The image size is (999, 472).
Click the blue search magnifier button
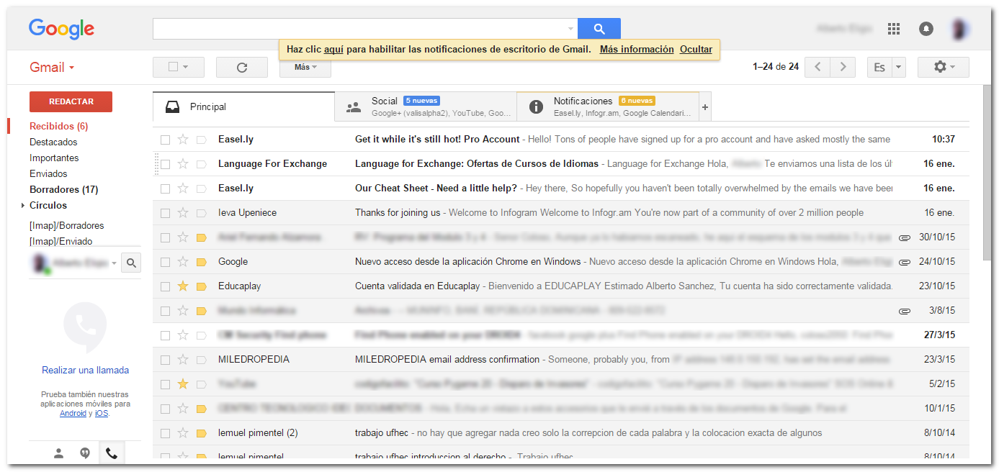point(599,29)
